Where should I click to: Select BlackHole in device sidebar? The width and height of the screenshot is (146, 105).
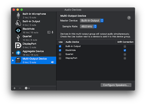tap(34, 31)
